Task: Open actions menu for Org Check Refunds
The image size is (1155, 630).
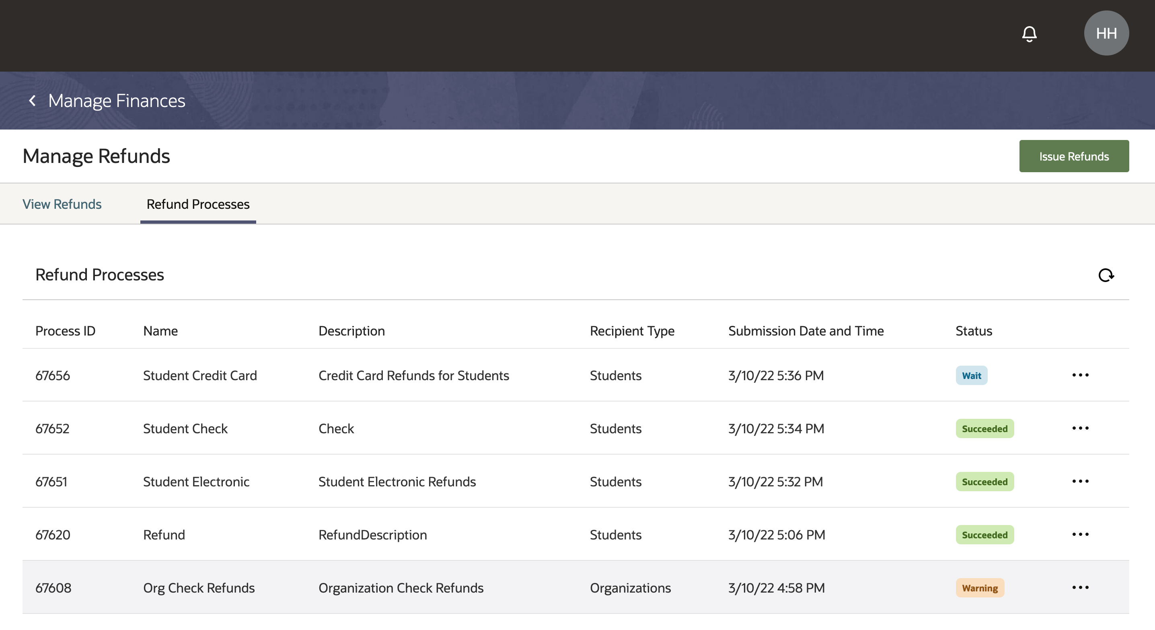Action: tap(1080, 587)
